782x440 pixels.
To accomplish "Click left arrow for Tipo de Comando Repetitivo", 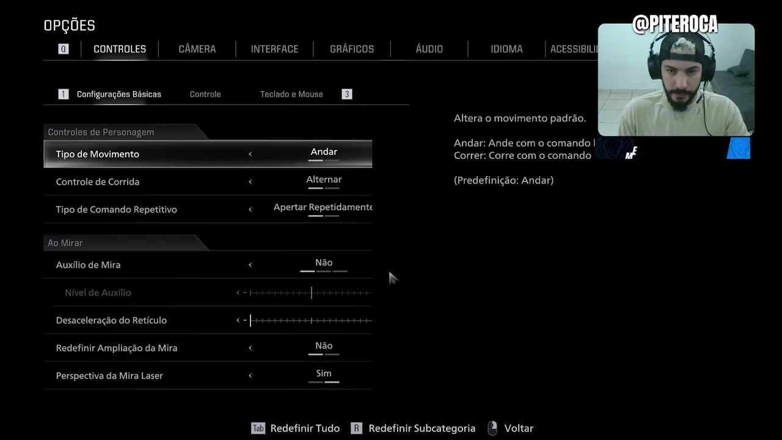I will [250, 209].
